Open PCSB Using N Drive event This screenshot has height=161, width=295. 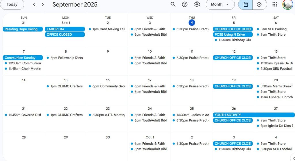point(233,34)
